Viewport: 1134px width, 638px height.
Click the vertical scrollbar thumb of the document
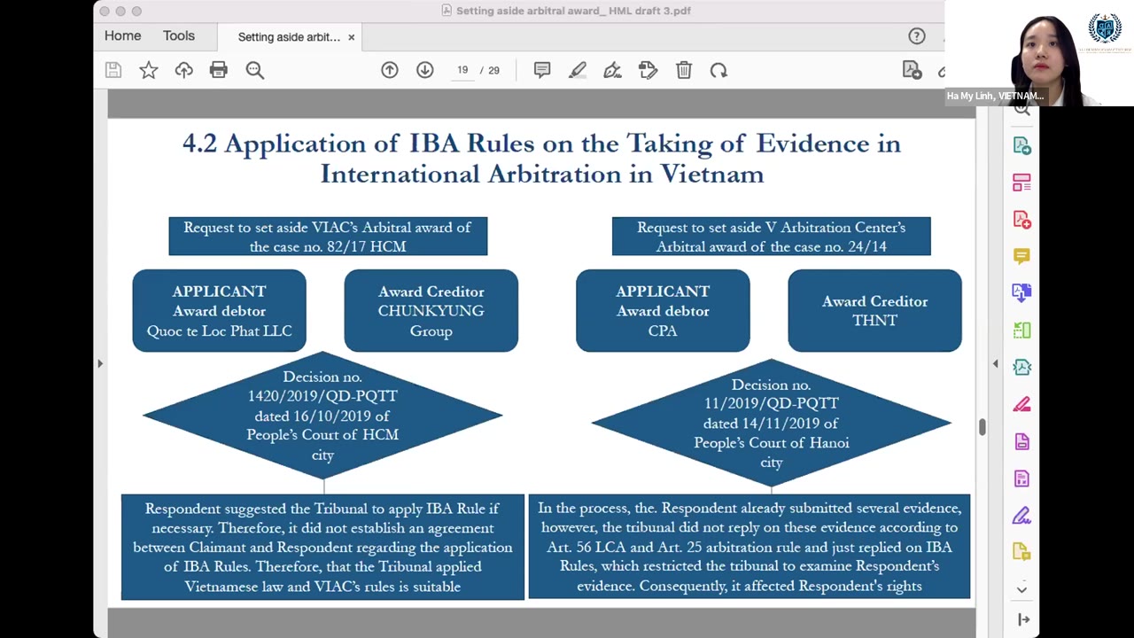click(x=982, y=427)
